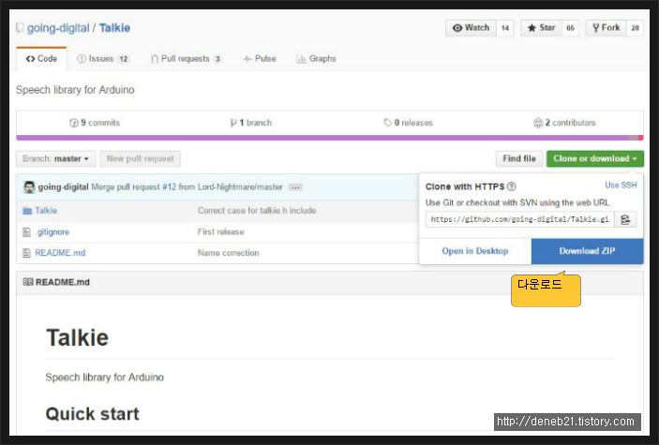659x445 pixels.
Task: Click the .gitignore file icon
Action: [26, 232]
